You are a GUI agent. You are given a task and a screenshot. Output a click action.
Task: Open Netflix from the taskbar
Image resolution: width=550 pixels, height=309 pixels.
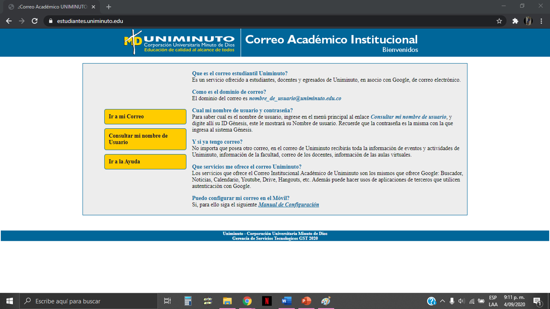267,301
